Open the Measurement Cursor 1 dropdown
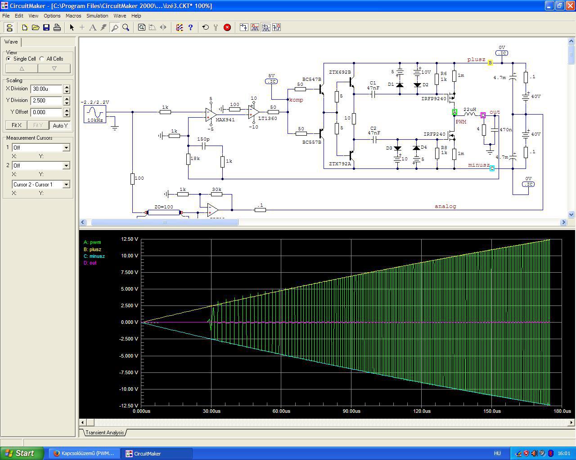This screenshot has height=460, width=576. (x=66, y=148)
